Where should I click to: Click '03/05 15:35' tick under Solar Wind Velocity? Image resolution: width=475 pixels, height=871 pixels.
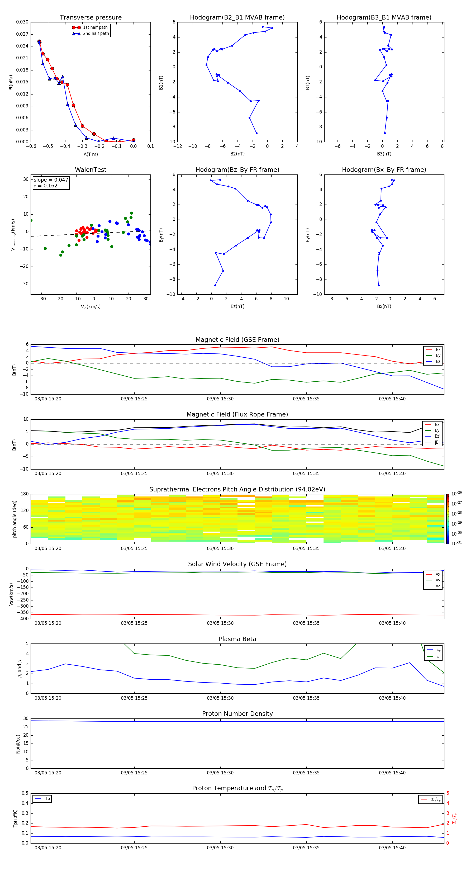click(306, 623)
